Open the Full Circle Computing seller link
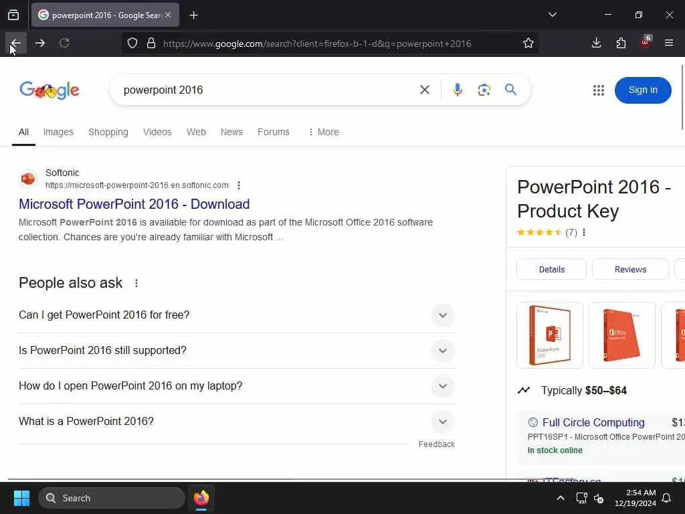 [x=593, y=423]
